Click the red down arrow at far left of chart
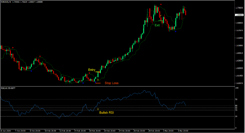The height and width of the screenshot is (133, 245). click(x=13, y=47)
